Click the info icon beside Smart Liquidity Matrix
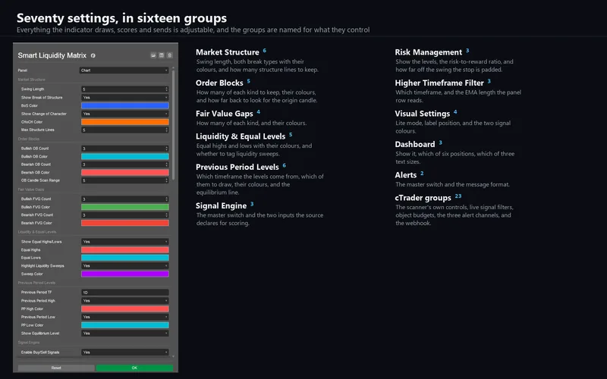The image size is (607, 379). pos(93,55)
